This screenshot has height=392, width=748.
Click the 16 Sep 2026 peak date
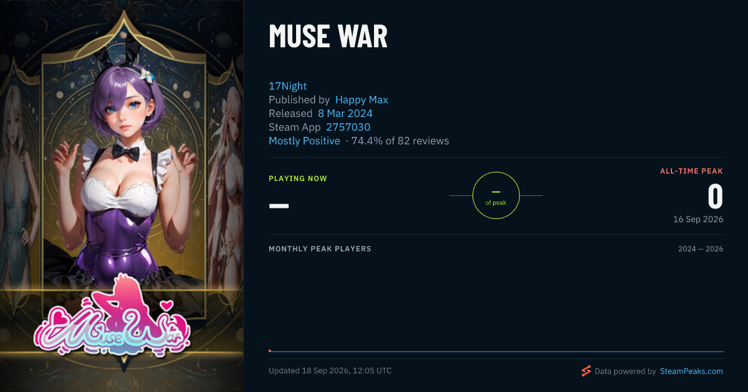698,219
